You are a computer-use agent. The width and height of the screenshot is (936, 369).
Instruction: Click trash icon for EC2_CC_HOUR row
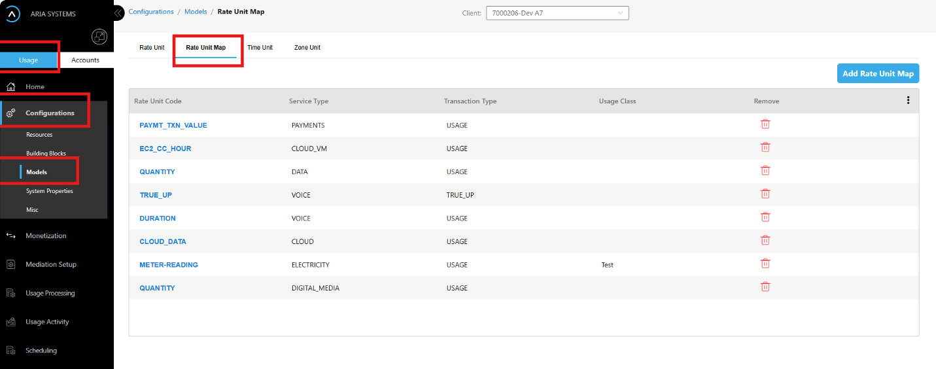point(765,148)
